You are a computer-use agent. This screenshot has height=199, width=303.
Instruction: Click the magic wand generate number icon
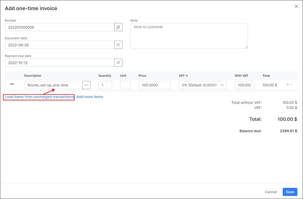pos(118,27)
